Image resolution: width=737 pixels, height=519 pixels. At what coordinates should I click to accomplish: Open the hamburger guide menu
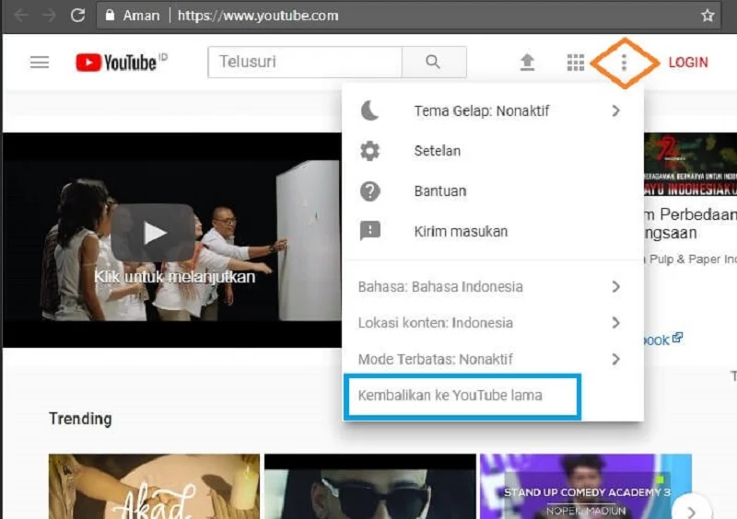coord(40,62)
